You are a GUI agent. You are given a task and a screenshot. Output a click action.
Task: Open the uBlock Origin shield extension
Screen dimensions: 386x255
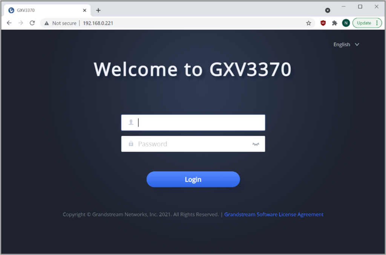[x=323, y=23]
